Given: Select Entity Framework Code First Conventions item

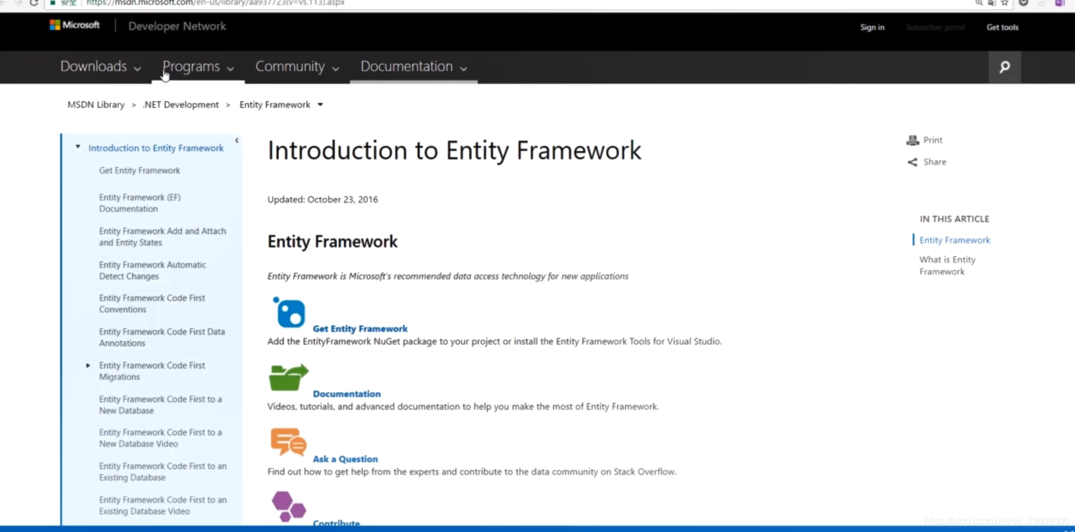Looking at the screenshot, I should [152, 303].
